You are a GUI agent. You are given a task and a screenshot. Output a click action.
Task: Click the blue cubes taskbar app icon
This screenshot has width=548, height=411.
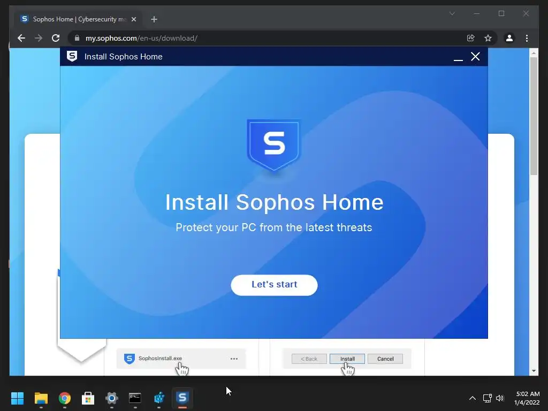tap(159, 398)
